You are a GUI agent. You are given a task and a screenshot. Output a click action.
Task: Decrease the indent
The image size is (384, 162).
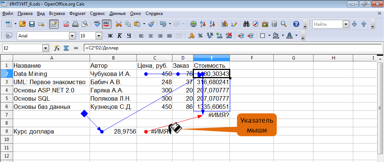click(x=241, y=36)
